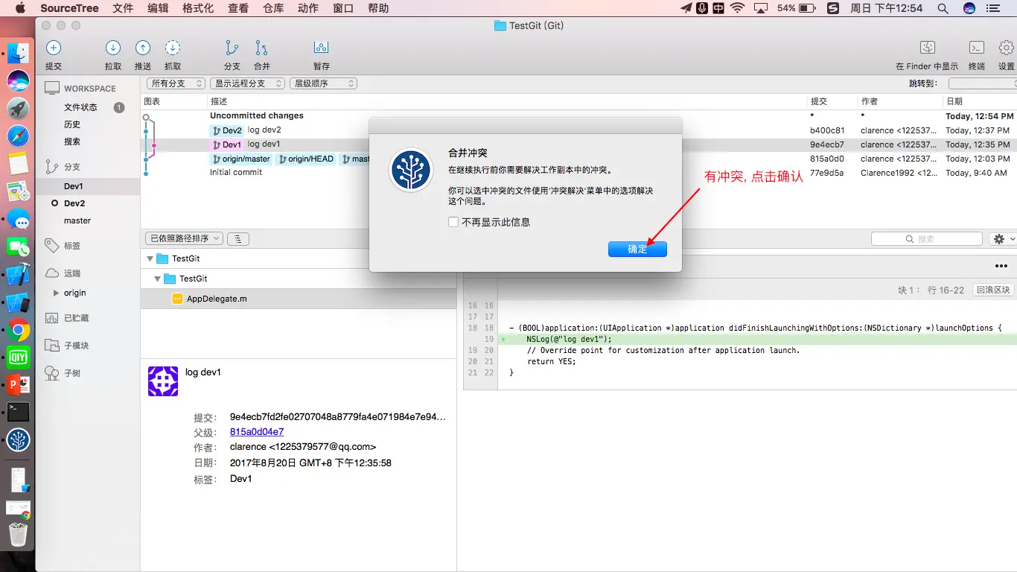This screenshot has width=1017, height=572.
Task: Open parent commit link 815a0d04e7
Action: click(257, 432)
